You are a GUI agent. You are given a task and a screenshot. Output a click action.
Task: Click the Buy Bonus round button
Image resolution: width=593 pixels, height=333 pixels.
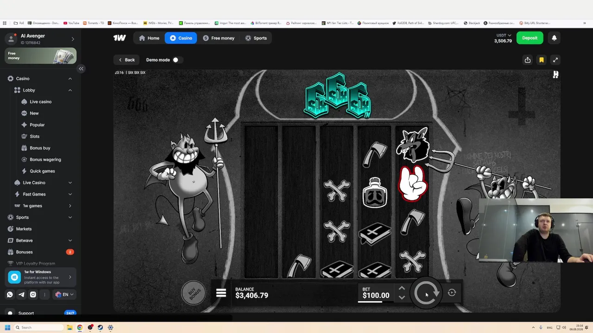pos(194,292)
